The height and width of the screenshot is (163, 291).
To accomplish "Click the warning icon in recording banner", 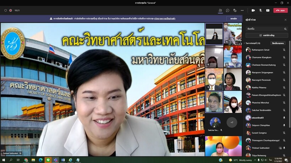I will tap(51, 19).
